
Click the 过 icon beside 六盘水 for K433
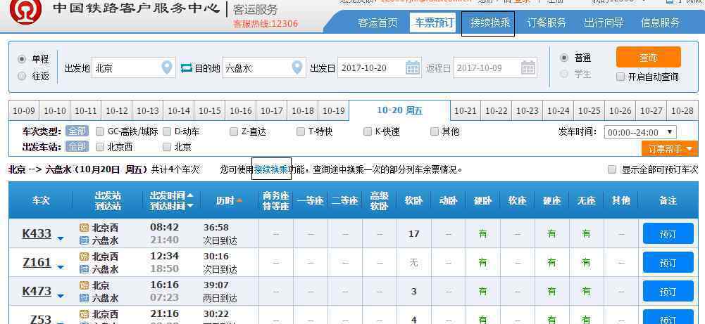point(84,240)
